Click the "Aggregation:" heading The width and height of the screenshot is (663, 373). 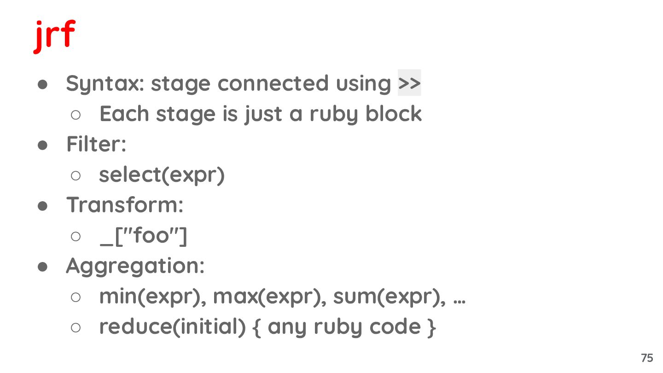coord(135,266)
